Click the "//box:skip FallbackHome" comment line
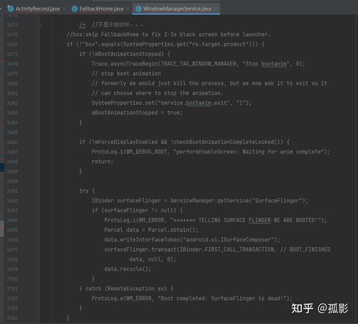The width and height of the screenshot is (358, 324). tap(168, 35)
